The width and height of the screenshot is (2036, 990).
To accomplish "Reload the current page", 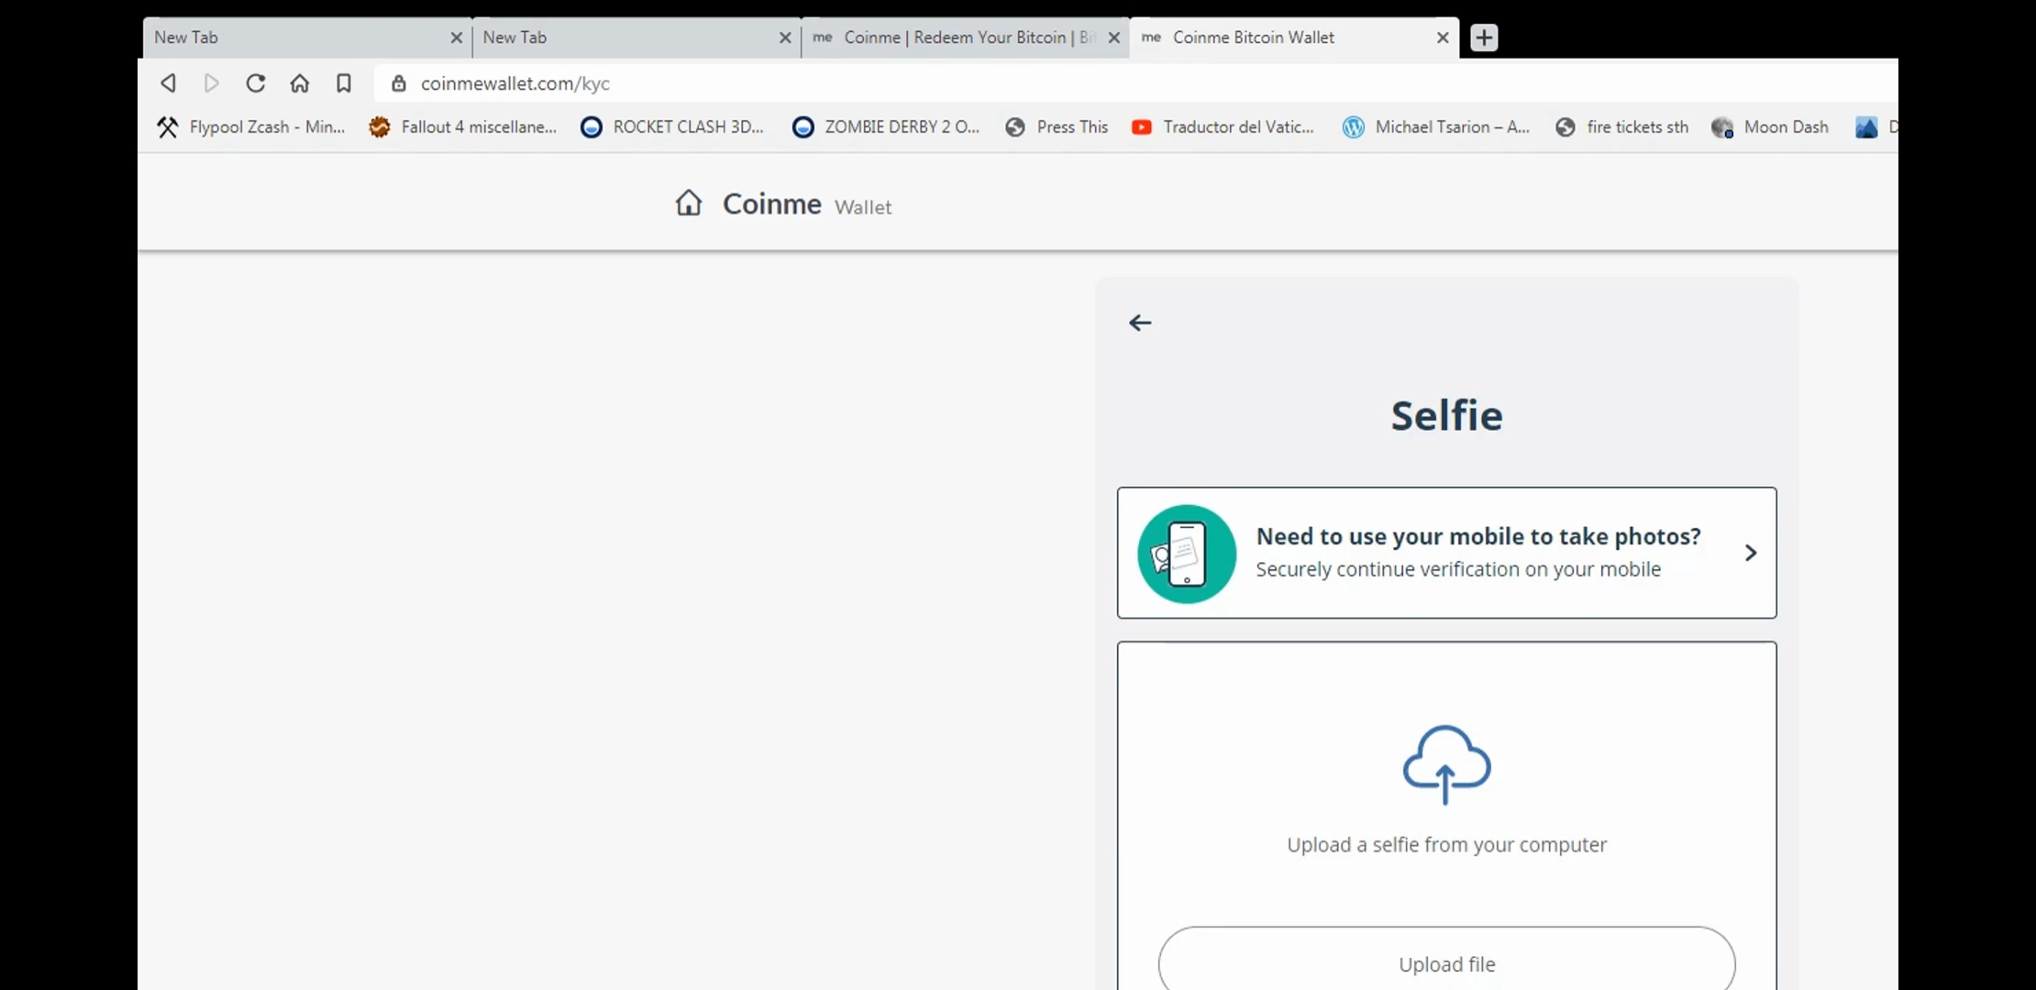I will (x=255, y=82).
